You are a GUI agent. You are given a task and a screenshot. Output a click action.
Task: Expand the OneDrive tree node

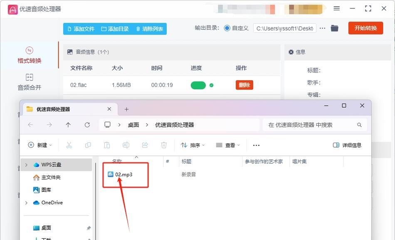[27, 203]
